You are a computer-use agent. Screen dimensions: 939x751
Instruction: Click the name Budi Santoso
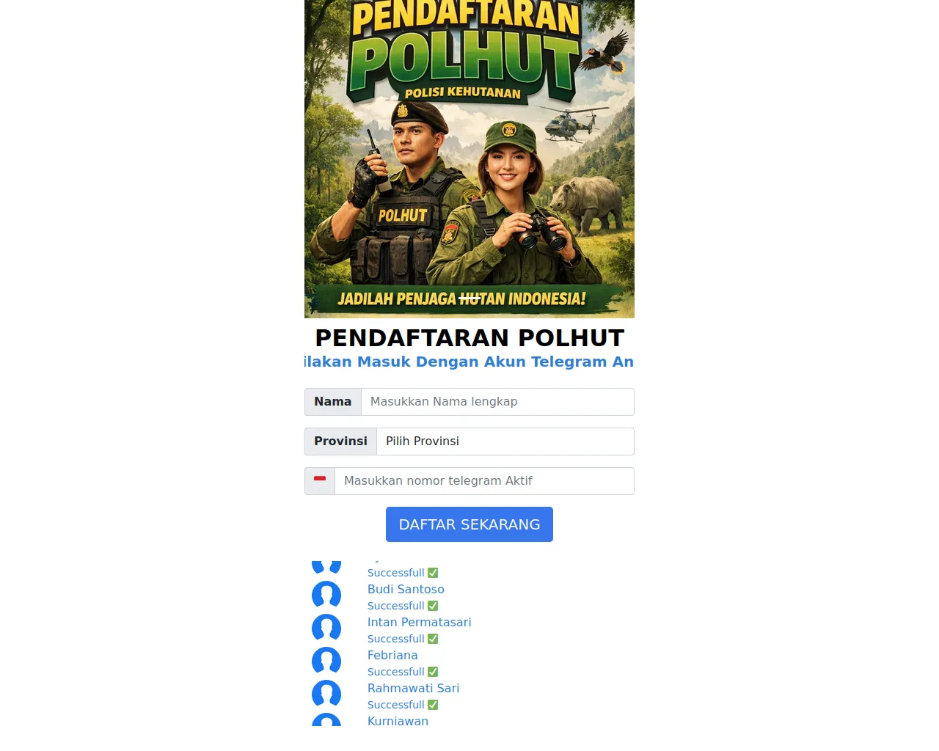[406, 590]
